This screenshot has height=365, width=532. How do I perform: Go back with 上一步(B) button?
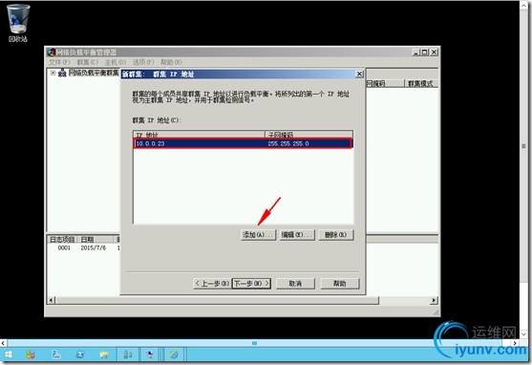click(x=212, y=284)
